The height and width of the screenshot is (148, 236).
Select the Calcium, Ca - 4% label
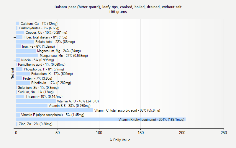click(39, 24)
